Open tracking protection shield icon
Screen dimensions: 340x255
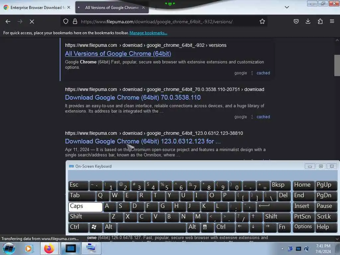pos(66,22)
